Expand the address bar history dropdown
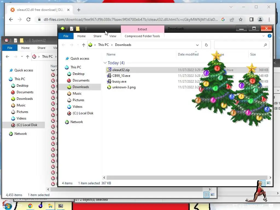 197,45
